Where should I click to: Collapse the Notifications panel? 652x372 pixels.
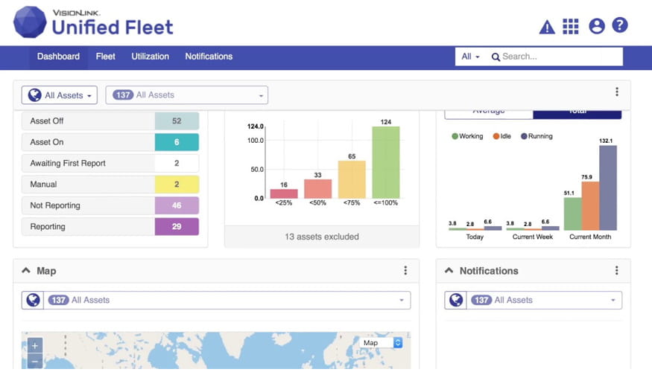tap(449, 270)
